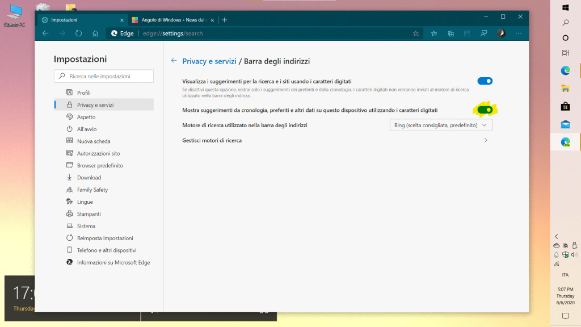The width and height of the screenshot is (581, 327).
Task: Click back arrow next to Privacy e servizi
Action: pos(174,61)
